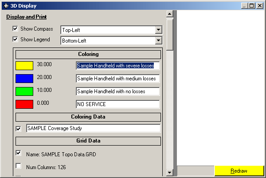Click the yellow Redraw button
The width and height of the screenshot is (266, 178).
239,171
